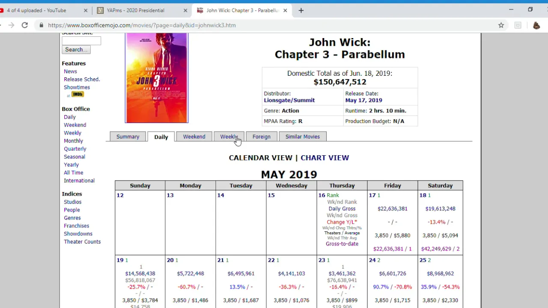Open the People index link
The height and width of the screenshot is (308, 548).
coord(71,210)
